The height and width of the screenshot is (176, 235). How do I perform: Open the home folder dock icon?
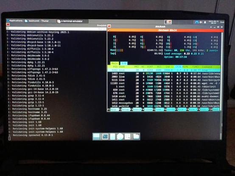pos(136,137)
